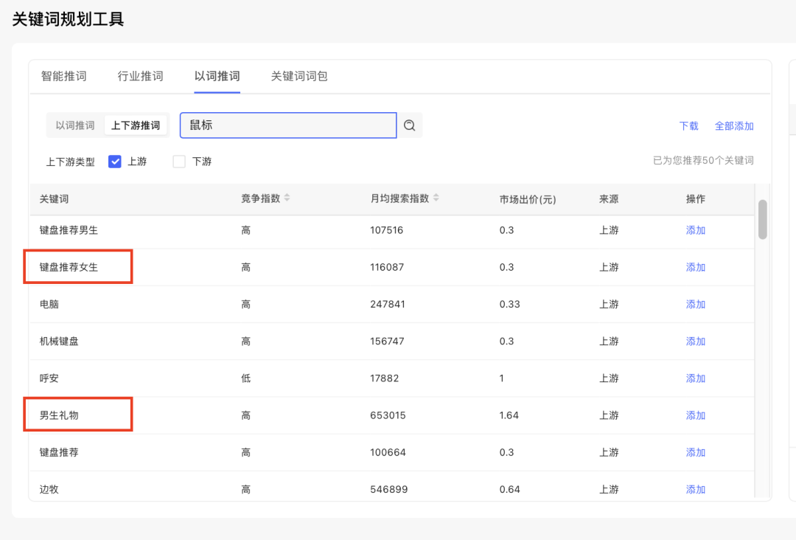The image size is (796, 540).
Task: Select 键盘推荐女生 keyword cell
Action: 69,267
